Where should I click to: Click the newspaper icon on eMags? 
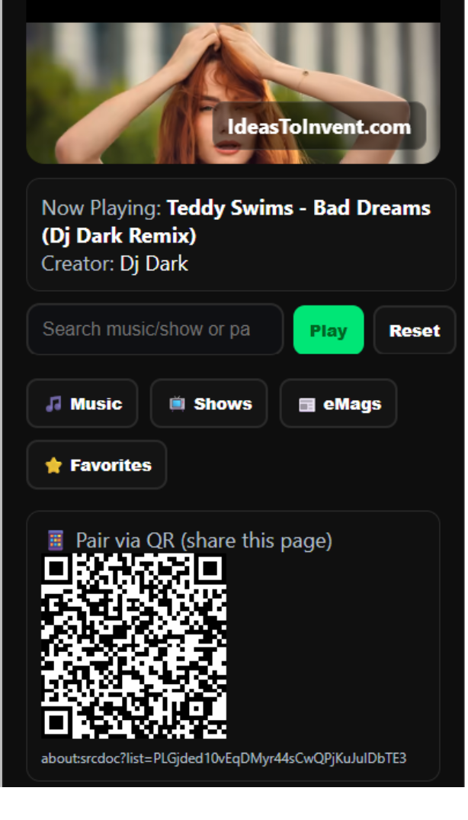click(306, 404)
